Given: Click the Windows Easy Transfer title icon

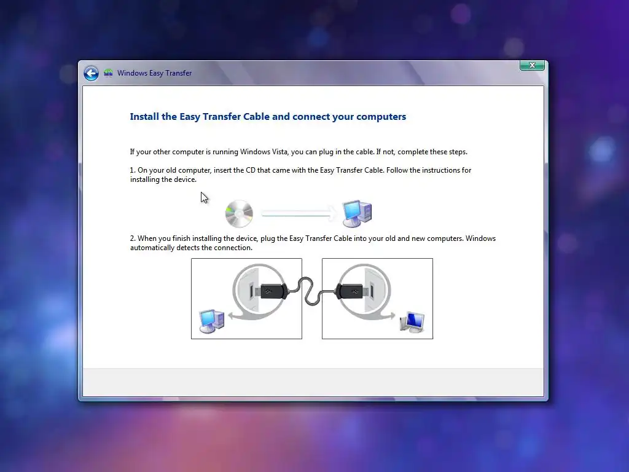Looking at the screenshot, I should tap(108, 73).
